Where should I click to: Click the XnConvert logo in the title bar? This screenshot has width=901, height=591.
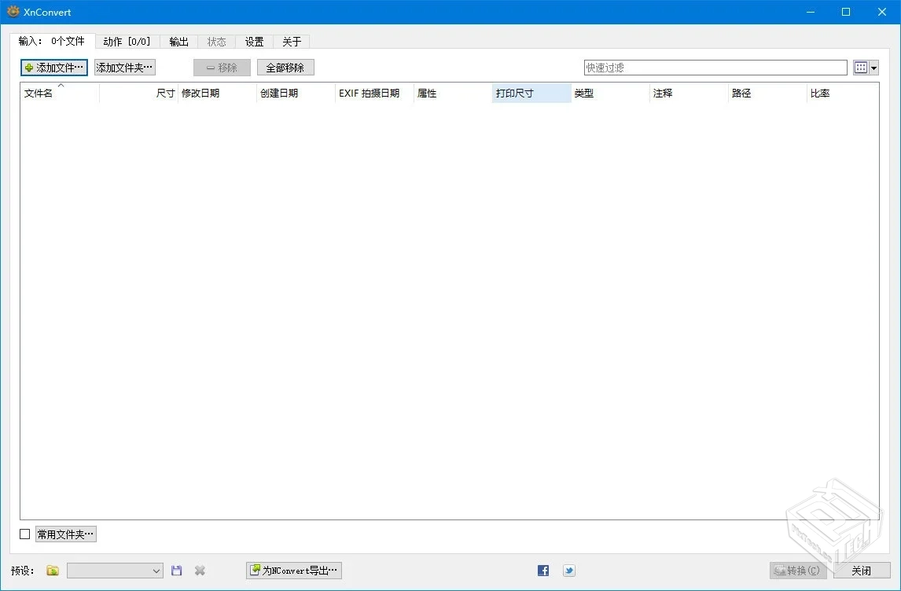coord(13,12)
